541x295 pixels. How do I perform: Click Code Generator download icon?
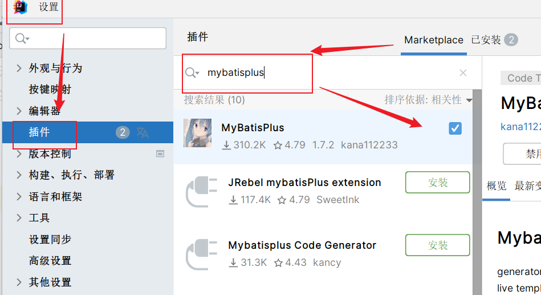(x=233, y=263)
